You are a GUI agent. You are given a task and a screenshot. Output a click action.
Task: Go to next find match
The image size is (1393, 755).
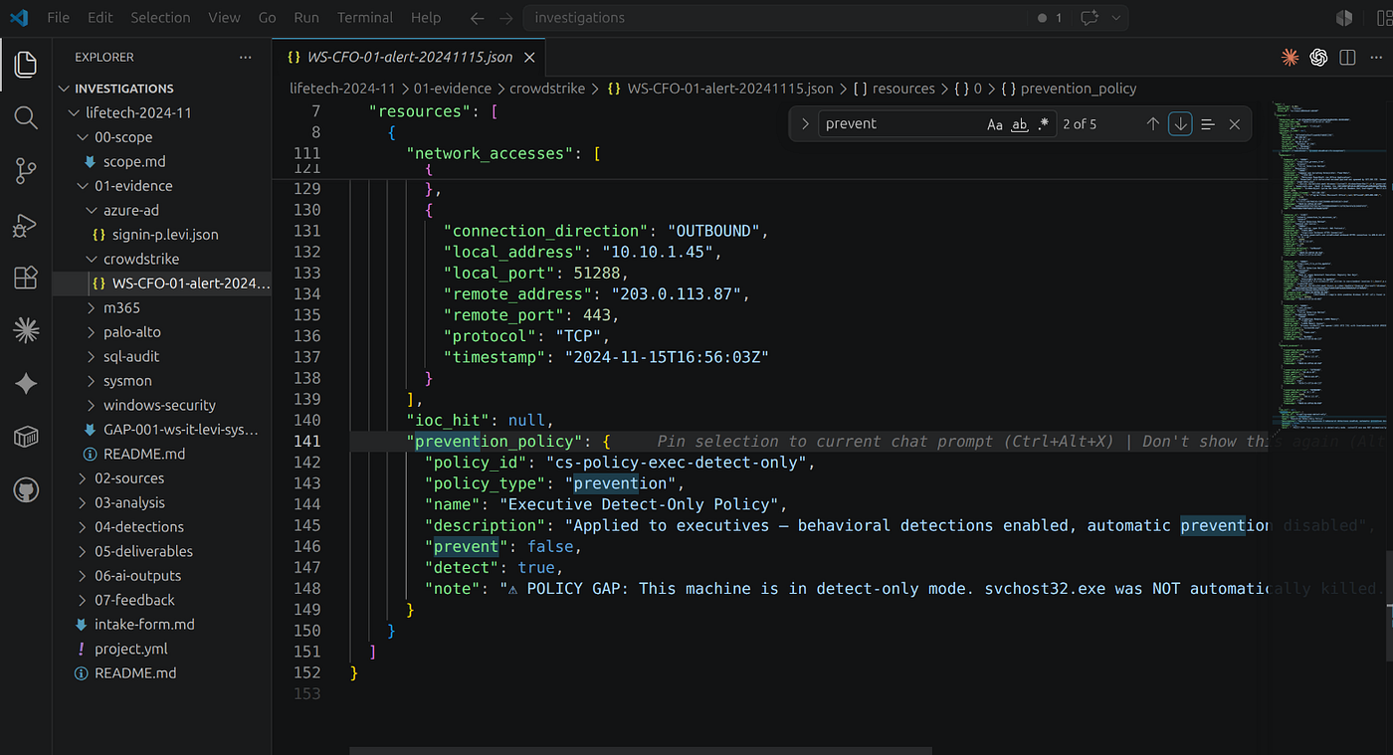pyautogui.click(x=1180, y=124)
